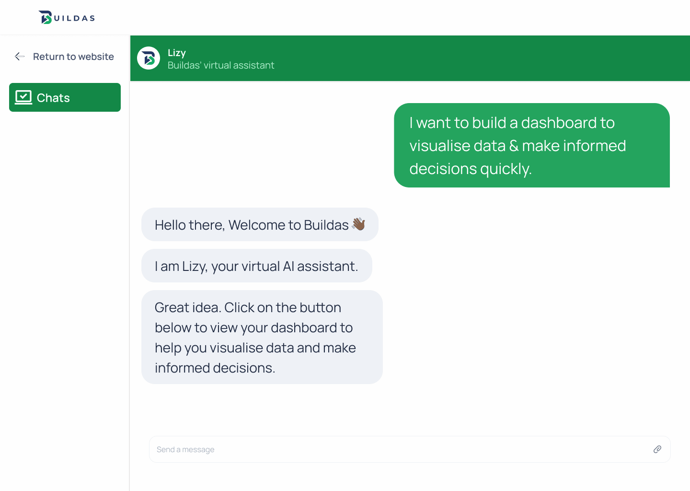Click the Great idea reply bubble

(x=262, y=337)
